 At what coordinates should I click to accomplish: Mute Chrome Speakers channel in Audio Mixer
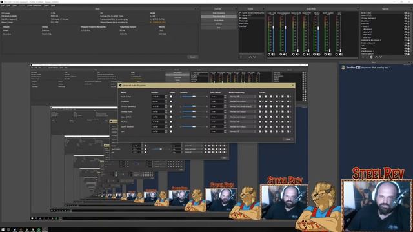tap(285, 54)
